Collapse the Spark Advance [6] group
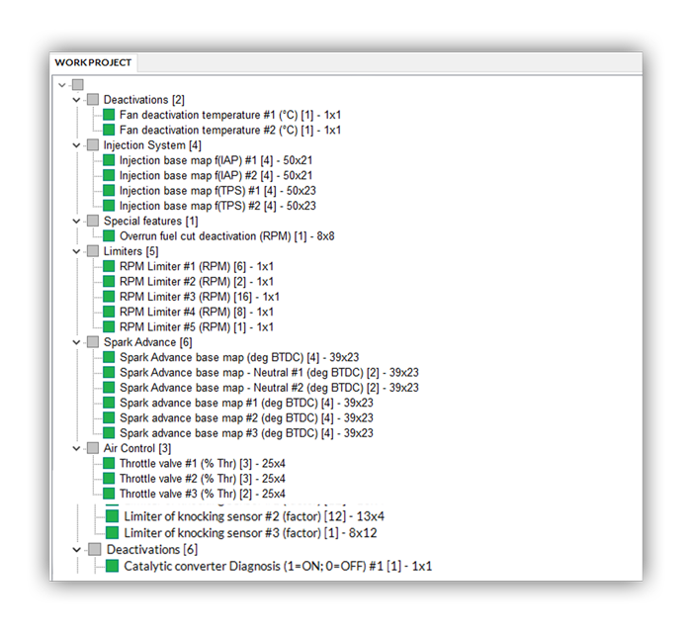692x638 pixels. click(77, 342)
